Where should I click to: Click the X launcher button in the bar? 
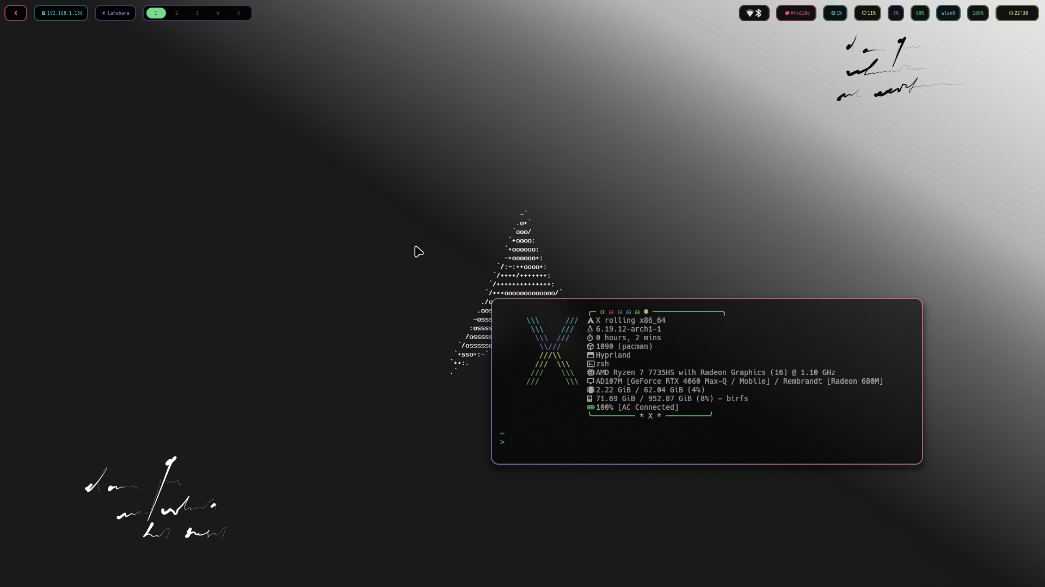[x=16, y=13]
